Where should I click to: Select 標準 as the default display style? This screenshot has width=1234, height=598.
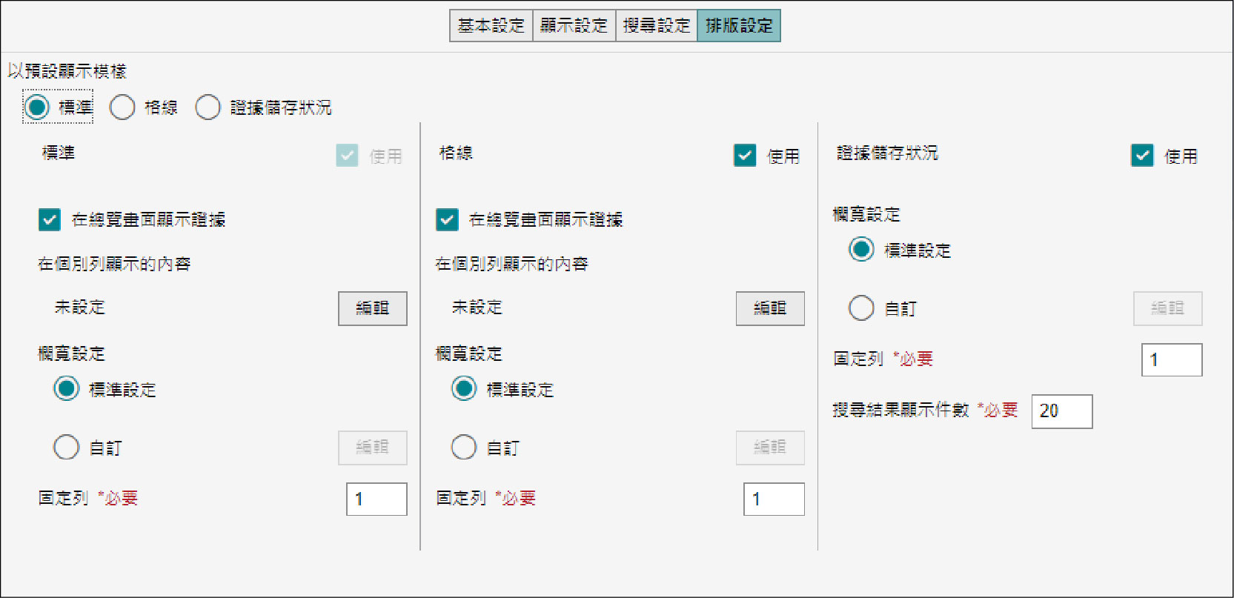tap(37, 107)
